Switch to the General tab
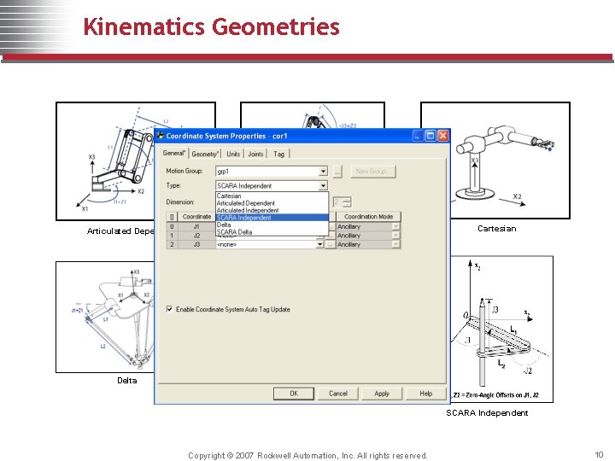The width and height of the screenshot is (615, 461). point(173,153)
